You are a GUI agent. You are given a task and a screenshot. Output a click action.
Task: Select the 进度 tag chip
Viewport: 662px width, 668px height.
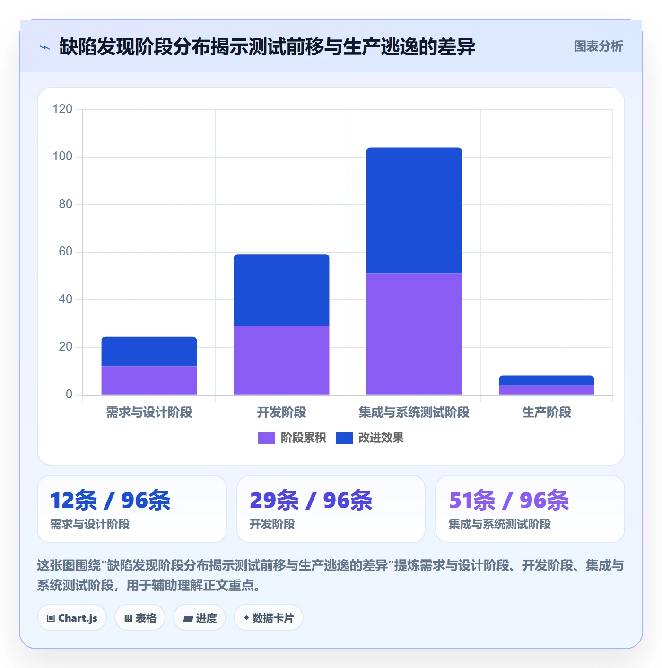[x=200, y=618]
